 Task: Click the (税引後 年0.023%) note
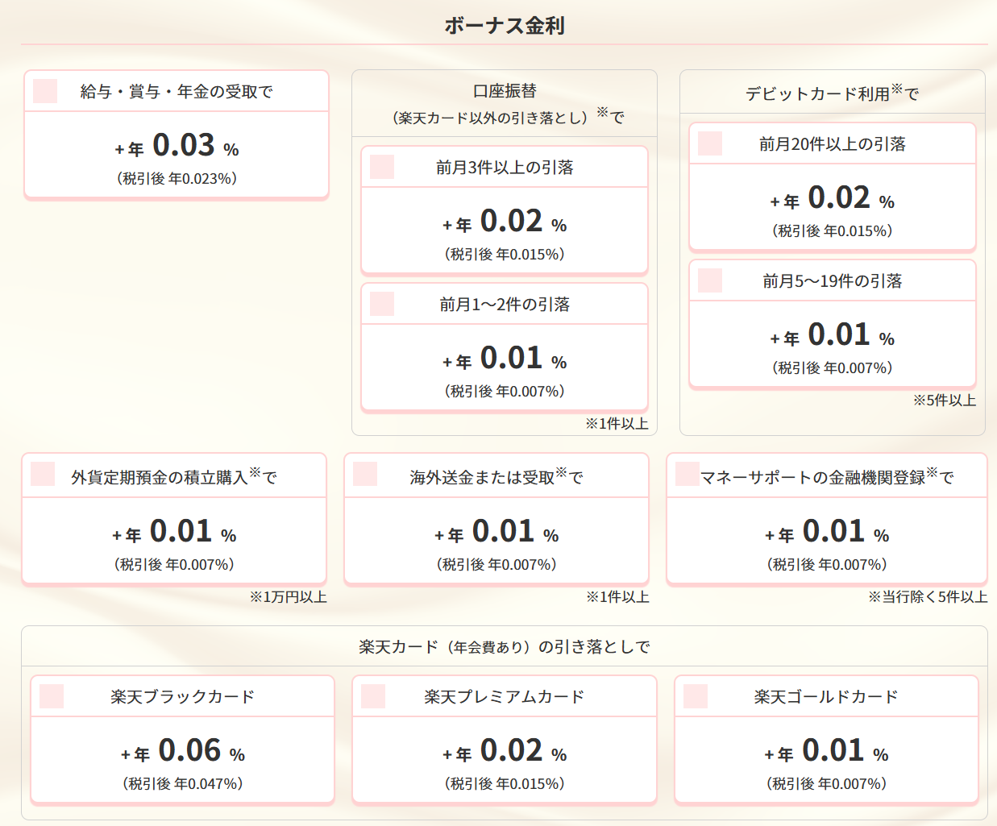click(177, 179)
